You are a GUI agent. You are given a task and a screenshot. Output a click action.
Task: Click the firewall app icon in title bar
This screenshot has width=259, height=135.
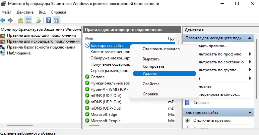[4, 3]
